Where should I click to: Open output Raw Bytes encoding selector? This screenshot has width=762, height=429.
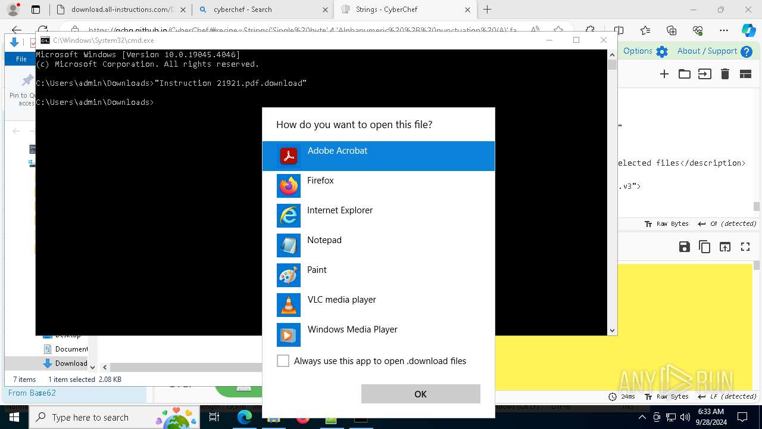point(667,397)
